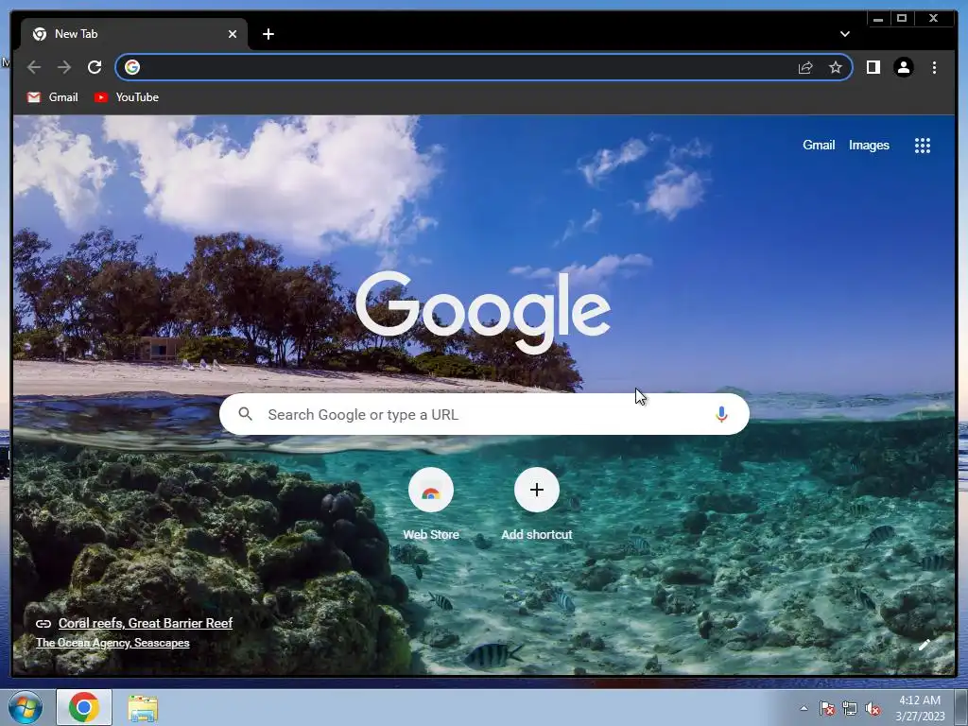Screen dimensions: 968x726
Task: Customize this page with the pencil icon
Action: pos(925,645)
